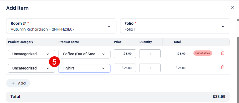This screenshot has width=239, height=103.
Task: Delete the T-Shirt item row
Action: 223,67
